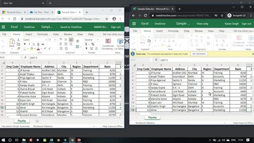Toggle the highlighted Bottom Align button
The image size is (254, 143).
(71, 39)
